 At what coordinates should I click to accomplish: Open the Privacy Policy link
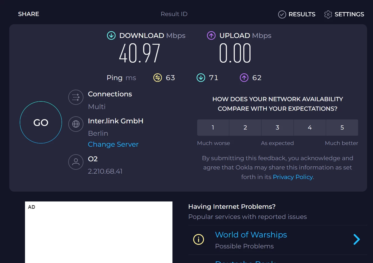tap(293, 177)
